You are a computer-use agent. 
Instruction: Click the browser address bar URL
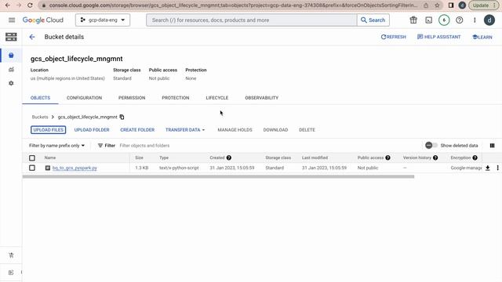point(234,5)
